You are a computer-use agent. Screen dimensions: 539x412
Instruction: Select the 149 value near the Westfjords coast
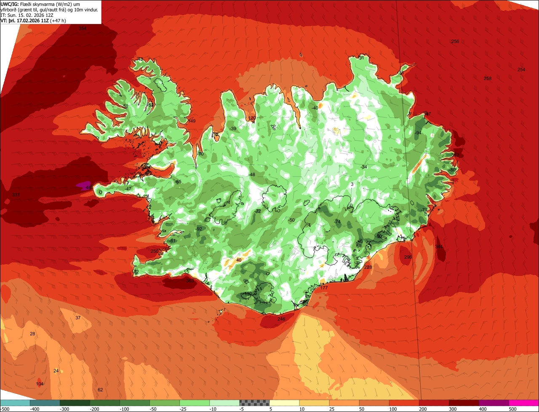coord(192,121)
